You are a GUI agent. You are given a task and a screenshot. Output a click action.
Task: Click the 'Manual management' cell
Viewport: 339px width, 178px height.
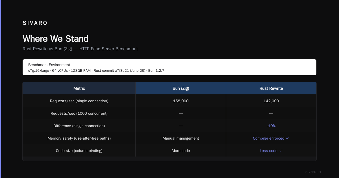[181, 138]
